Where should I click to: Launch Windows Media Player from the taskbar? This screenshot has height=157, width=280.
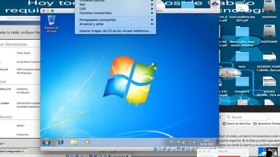[x=87, y=143]
